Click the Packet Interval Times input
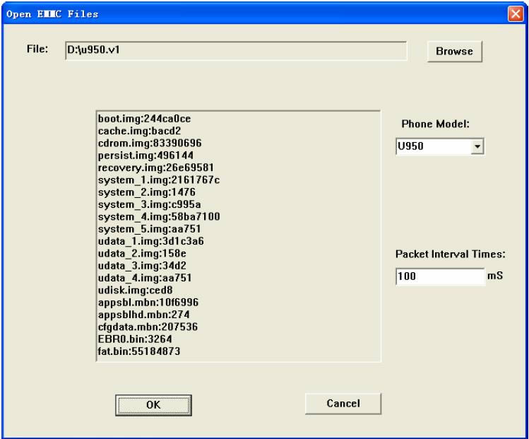This screenshot has width=529, height=439. tap(438, 276)
